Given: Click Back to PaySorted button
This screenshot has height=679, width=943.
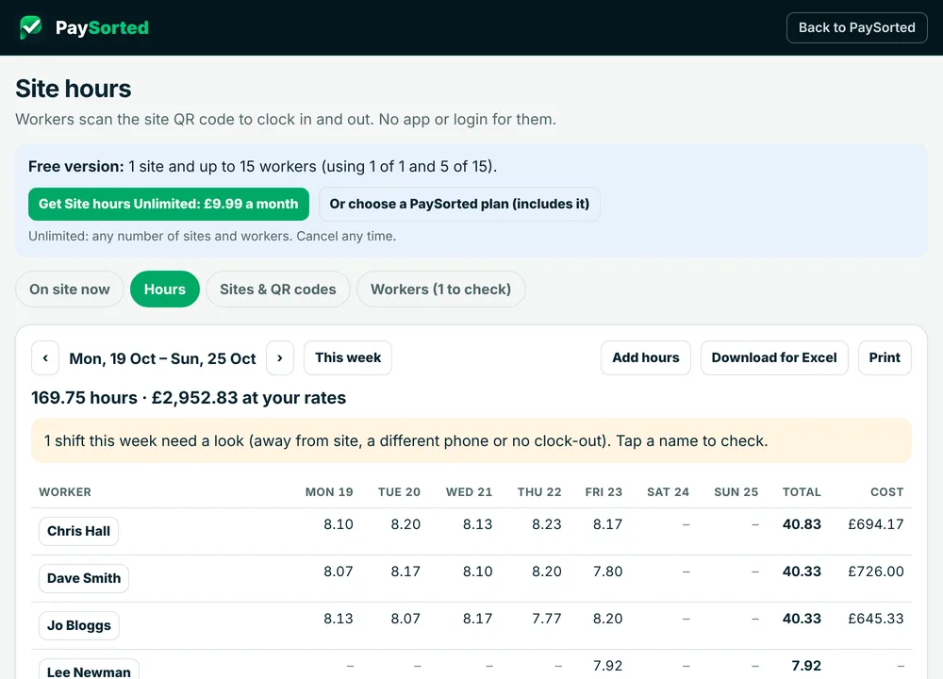Looking at the screenshot, I should [x=856, y=27].
